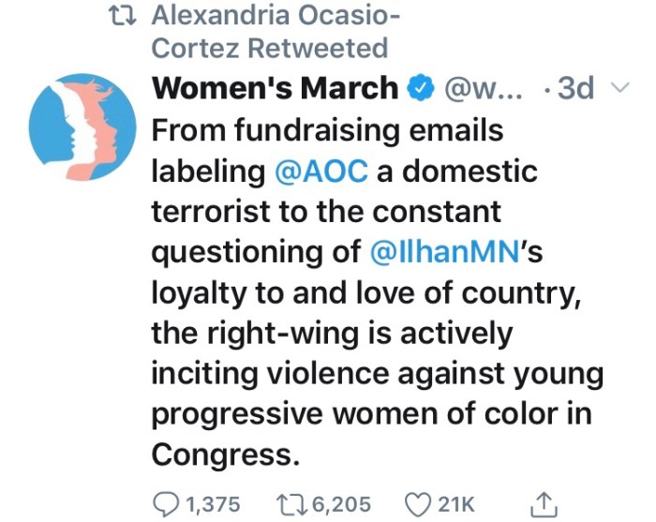
Task: Tap the share upload arrow icon
Action: (543, 505)
